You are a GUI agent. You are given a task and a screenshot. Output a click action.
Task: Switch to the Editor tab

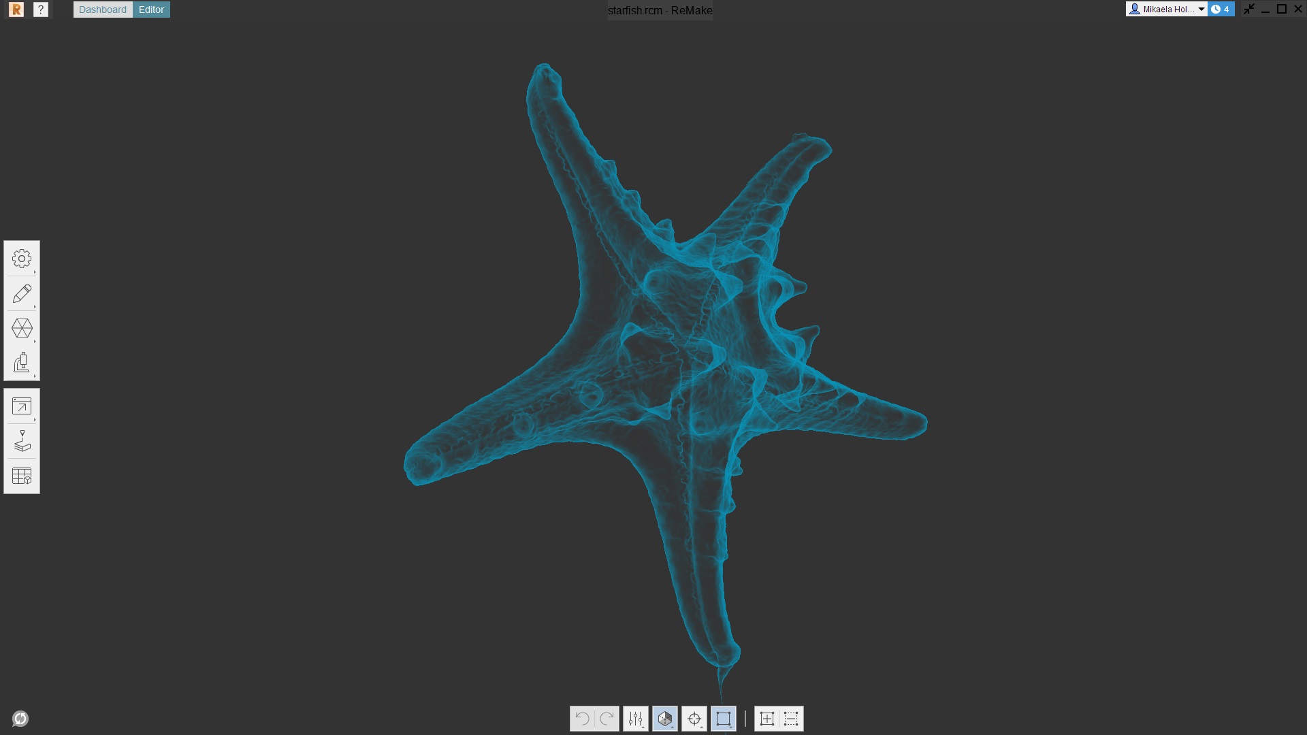[151, 9]
